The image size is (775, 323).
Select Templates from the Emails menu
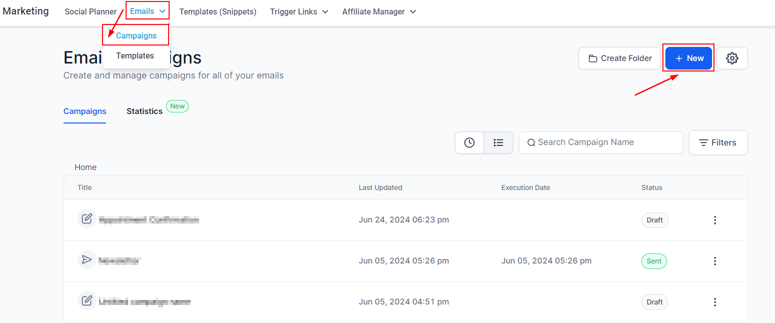[135, 55]
